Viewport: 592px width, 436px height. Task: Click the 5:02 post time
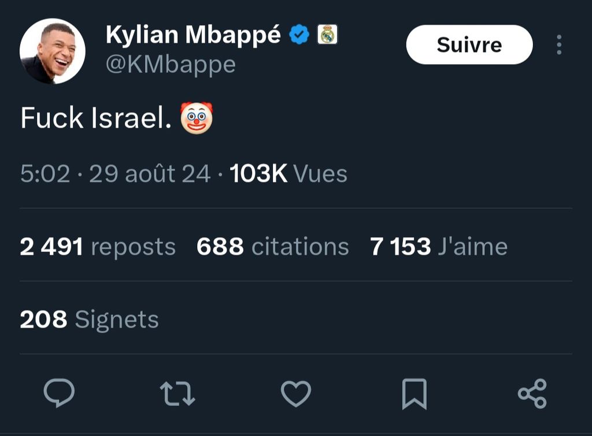[45, 174]
